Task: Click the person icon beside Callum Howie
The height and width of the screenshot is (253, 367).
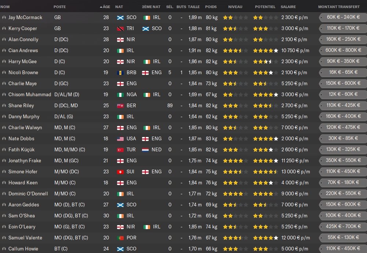Action: [x=4, y=249]
